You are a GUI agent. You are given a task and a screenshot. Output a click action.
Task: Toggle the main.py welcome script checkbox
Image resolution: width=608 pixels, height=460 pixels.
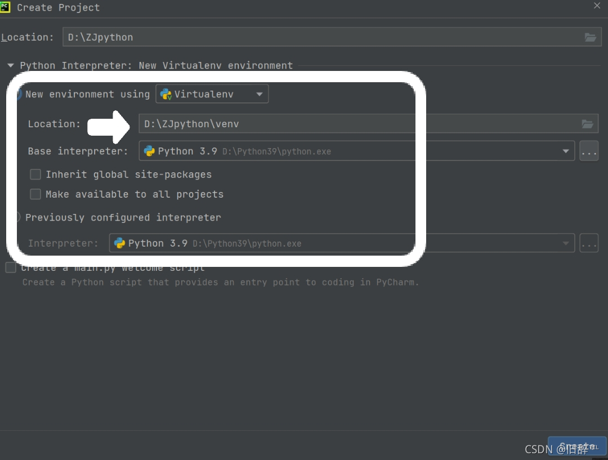click(11, 267)
